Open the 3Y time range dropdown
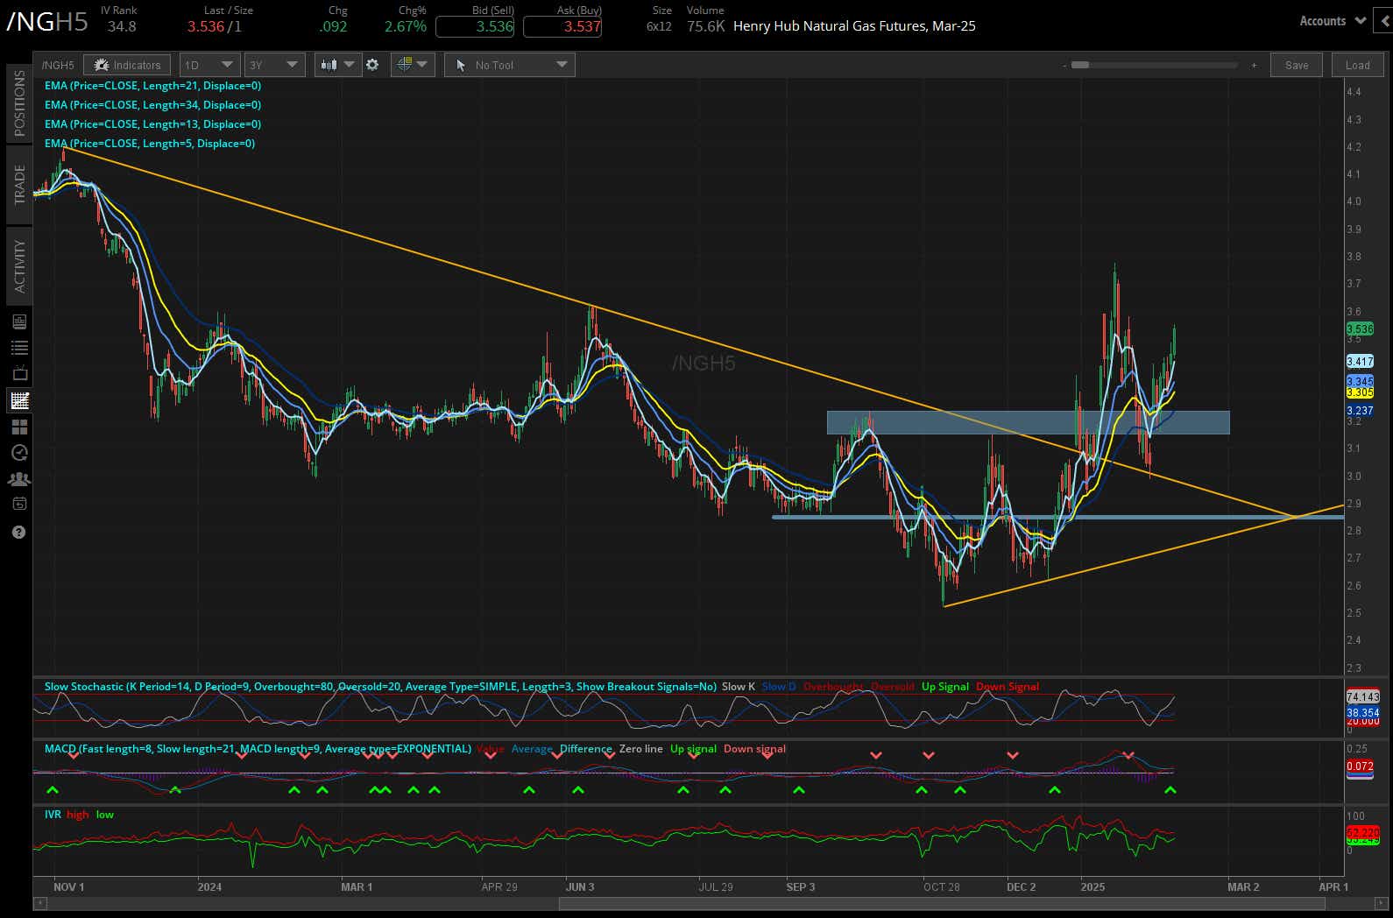Image resolution: width=1393 pixels, height=918 pixels. tap(273, 65)
